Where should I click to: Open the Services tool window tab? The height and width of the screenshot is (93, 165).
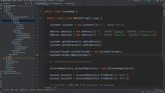click(x=15, y=90)
